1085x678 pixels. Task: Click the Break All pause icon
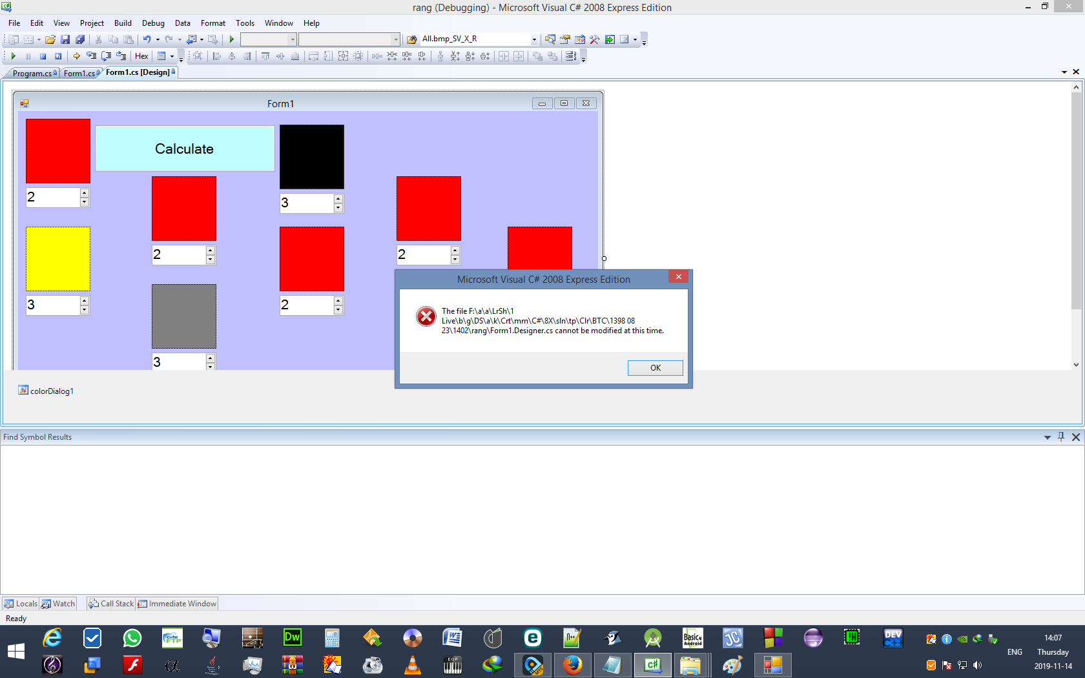coord(28,56)
